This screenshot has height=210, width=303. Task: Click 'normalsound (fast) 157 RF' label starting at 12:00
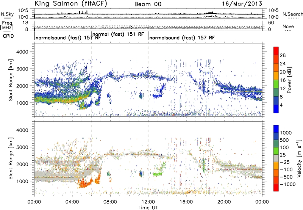[182, 38]
